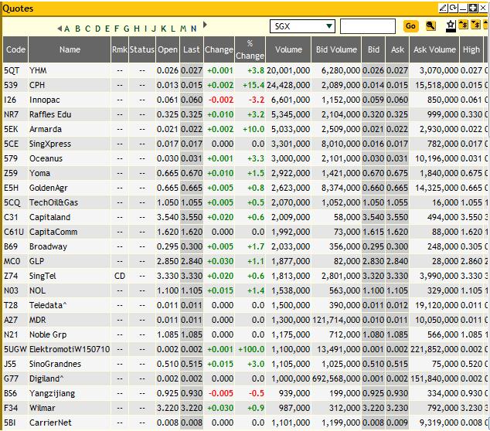Viewport: 490px width, 431px height.
Task: Filter stocks by letter M
Action: click(x=183, y=29)
